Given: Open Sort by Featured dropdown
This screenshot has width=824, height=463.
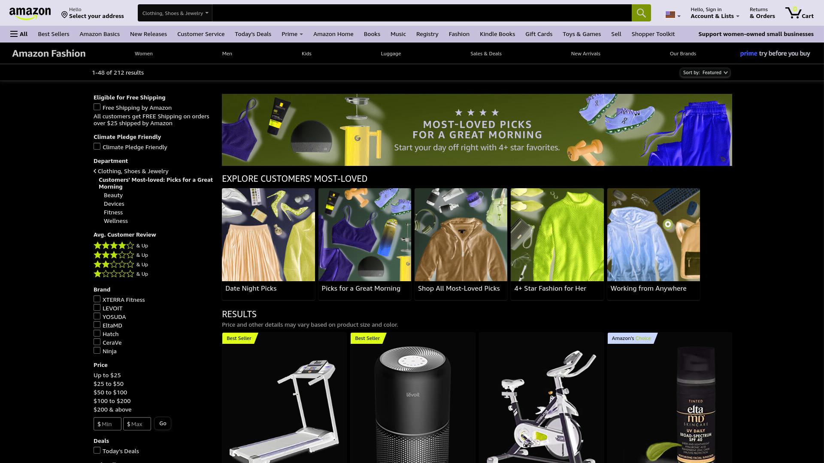Looking at the screenshot, I should click(705, 72).
